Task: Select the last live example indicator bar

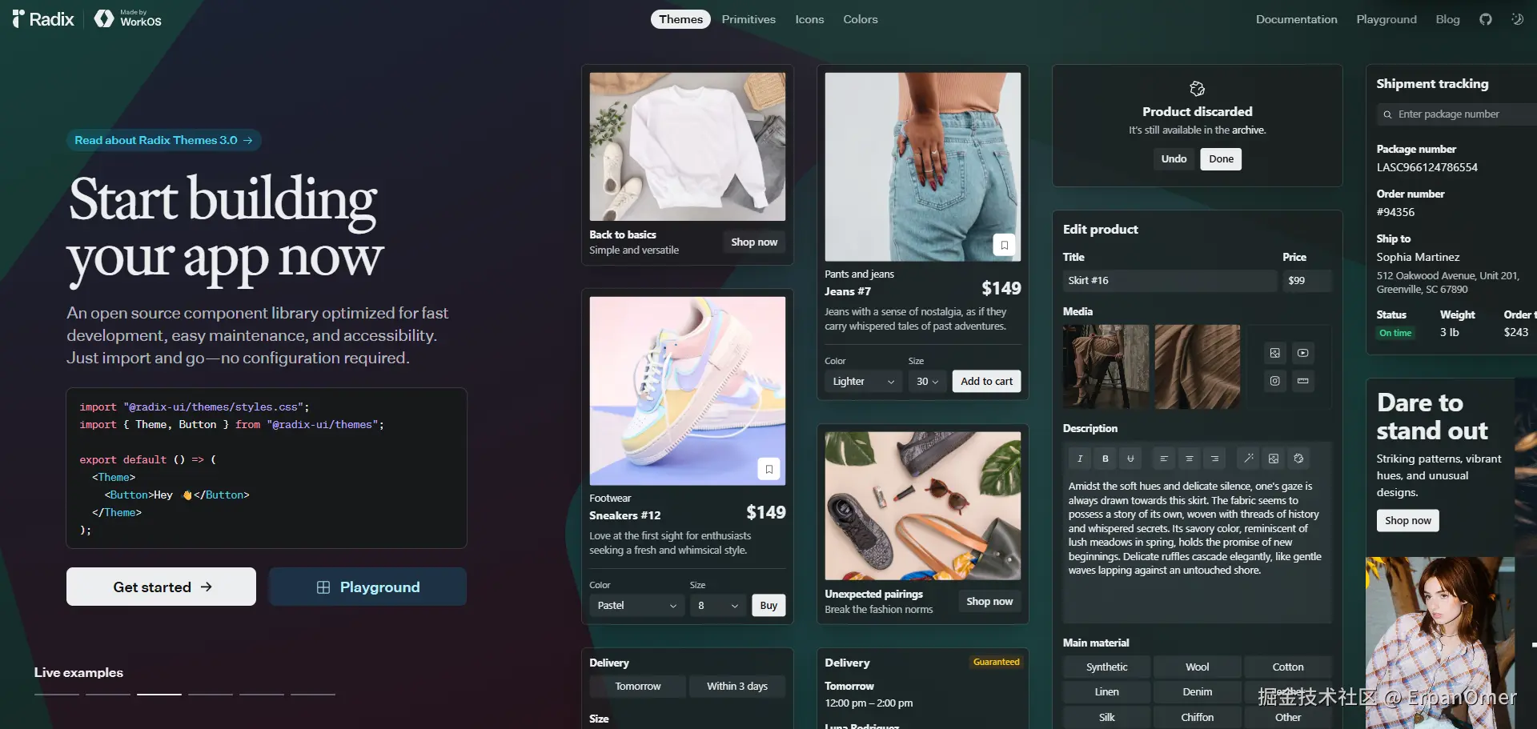Action: [x=313, y=694]
